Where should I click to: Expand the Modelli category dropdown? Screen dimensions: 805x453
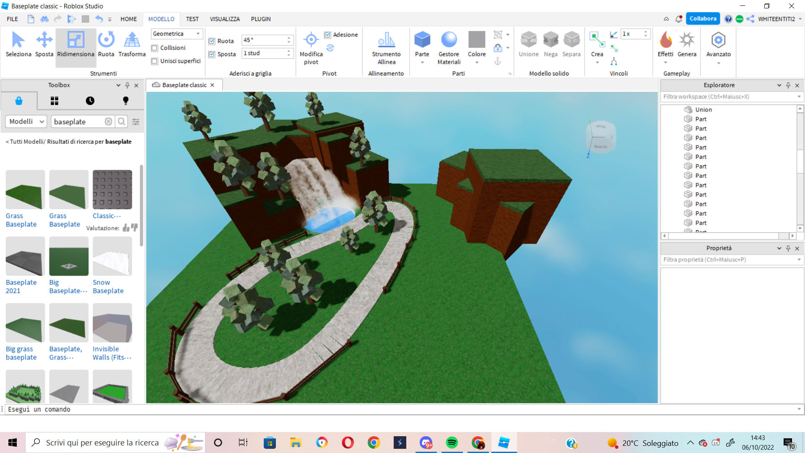(x=26, y=122)
